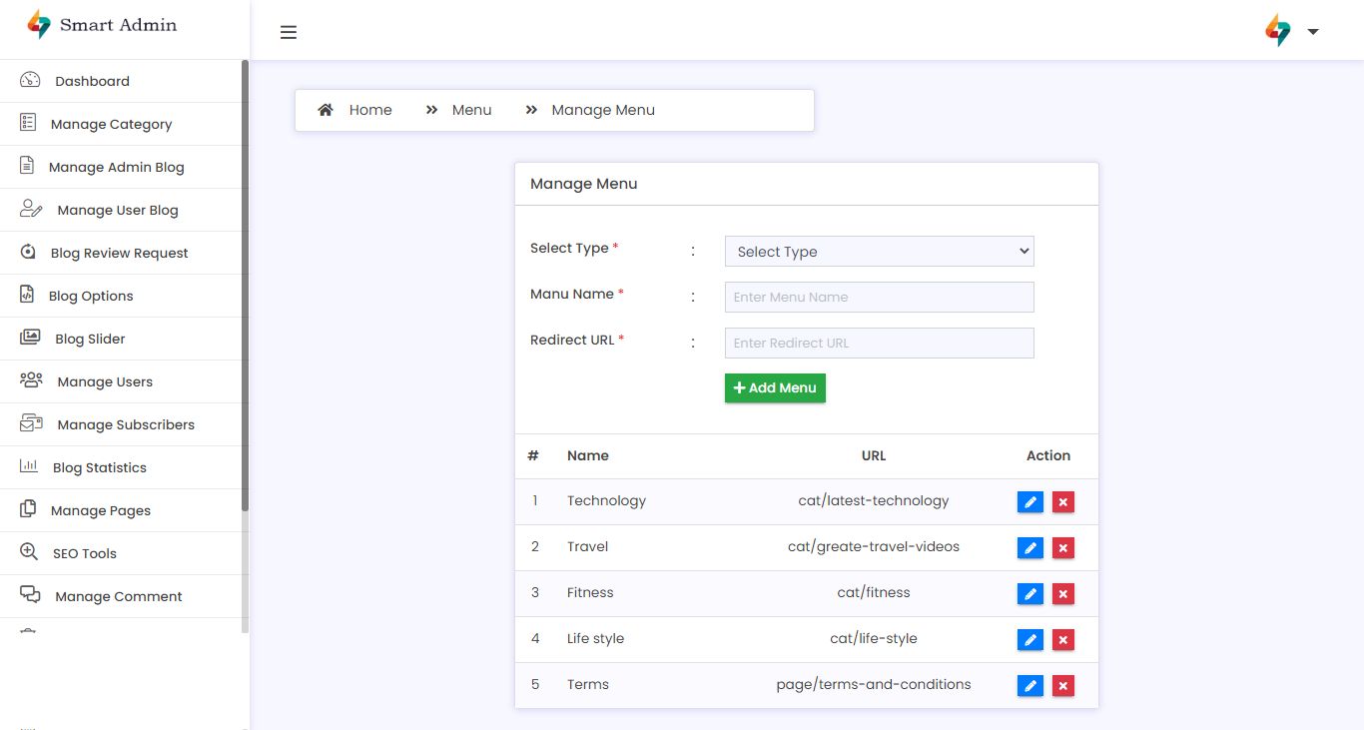Screen dimensions: 1364x730
Task: Click the Smart Admin logo icon
Action: click(39, 25)
